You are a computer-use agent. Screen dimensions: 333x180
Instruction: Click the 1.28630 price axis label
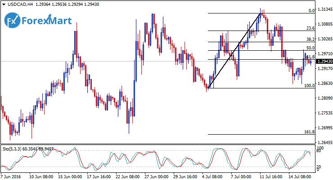coord(324,83)
